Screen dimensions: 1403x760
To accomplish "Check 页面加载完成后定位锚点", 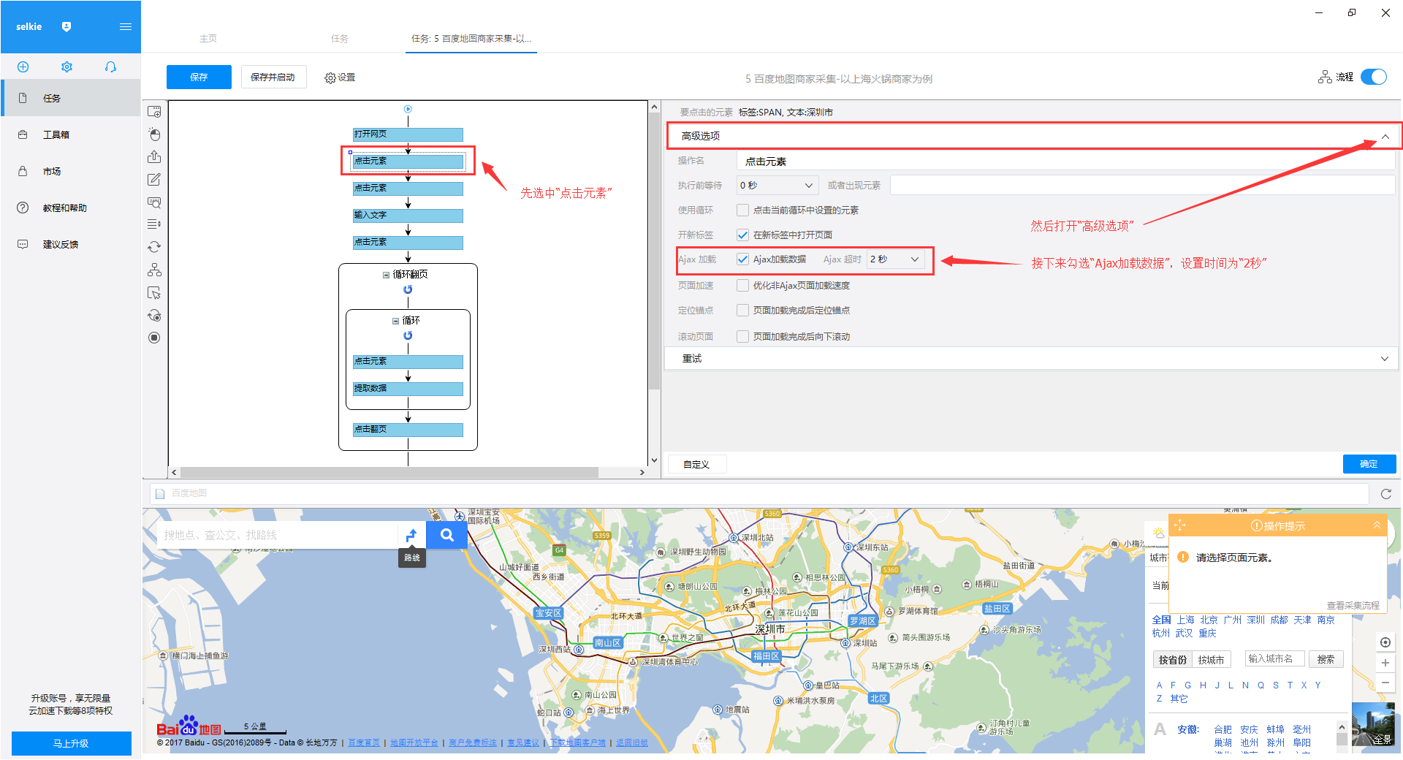I will coord(742,311).
